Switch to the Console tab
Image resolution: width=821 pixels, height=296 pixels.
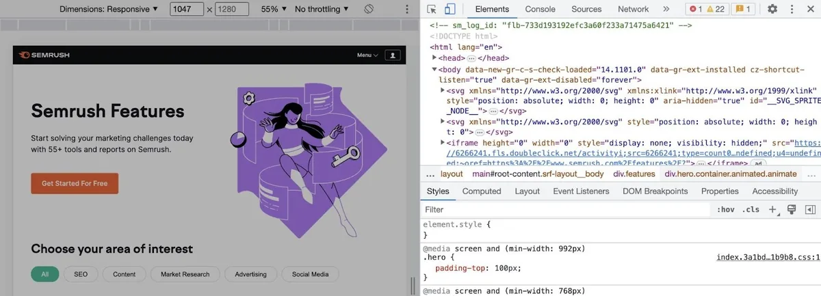pyautogui.click(x=540, y=9)
